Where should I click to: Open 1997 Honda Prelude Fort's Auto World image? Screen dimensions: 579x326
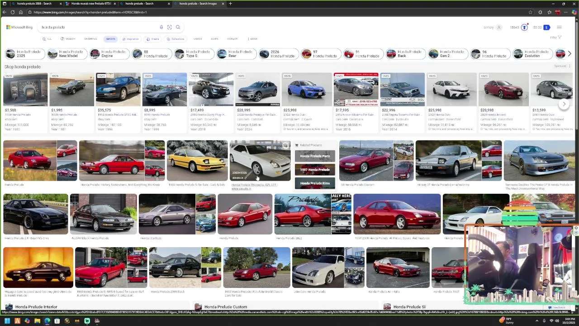[256, 268]
